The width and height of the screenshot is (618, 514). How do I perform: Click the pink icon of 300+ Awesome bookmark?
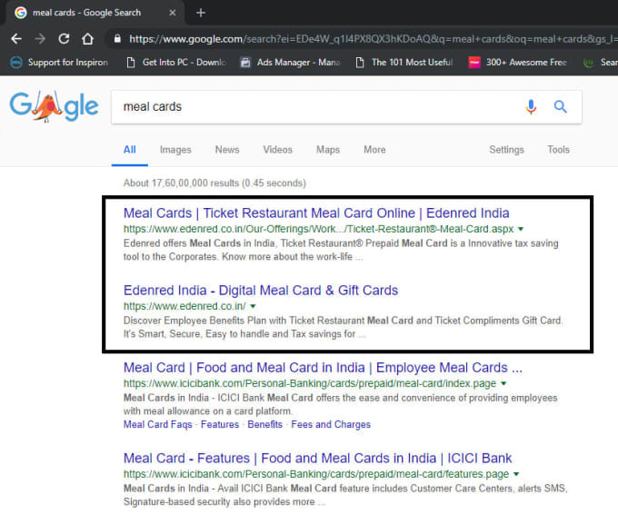tap(474, 63)
